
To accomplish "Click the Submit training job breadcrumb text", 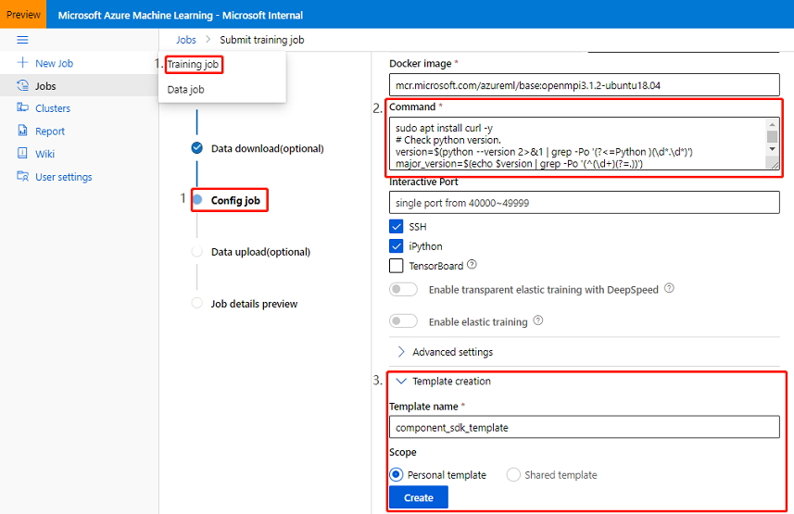I will point(262,40).
